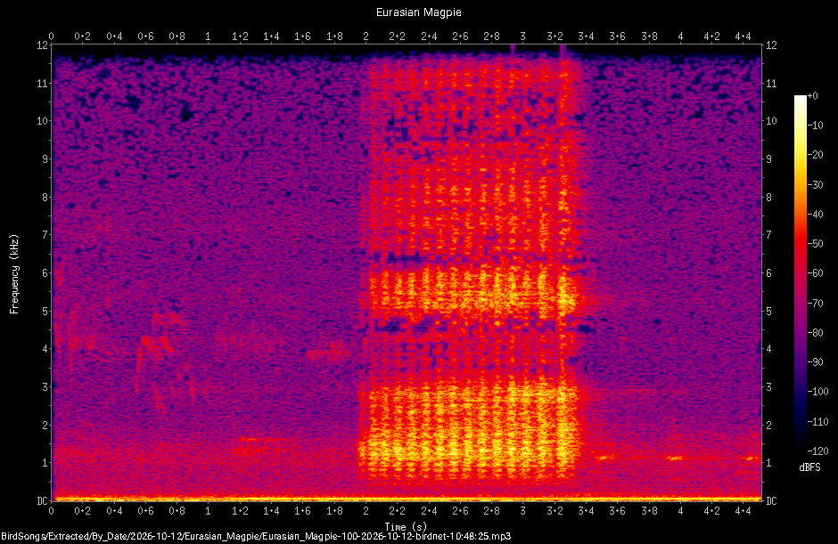838x544 pixels.
Task: Click the '-50' colorbar scale value
Action: coord(815,243)
